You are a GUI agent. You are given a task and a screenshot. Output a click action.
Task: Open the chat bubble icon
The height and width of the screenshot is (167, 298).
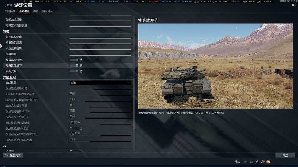(263, 162)
